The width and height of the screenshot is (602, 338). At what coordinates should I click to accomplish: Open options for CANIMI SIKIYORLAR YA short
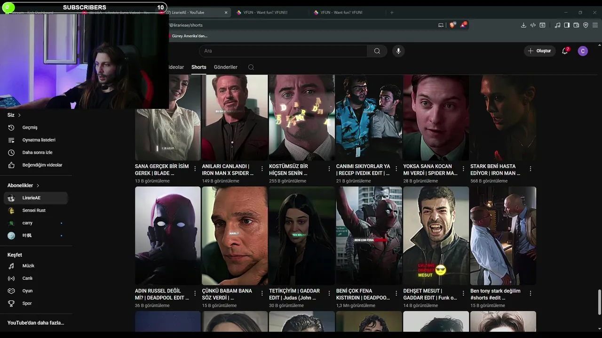[x=396, y=169]
